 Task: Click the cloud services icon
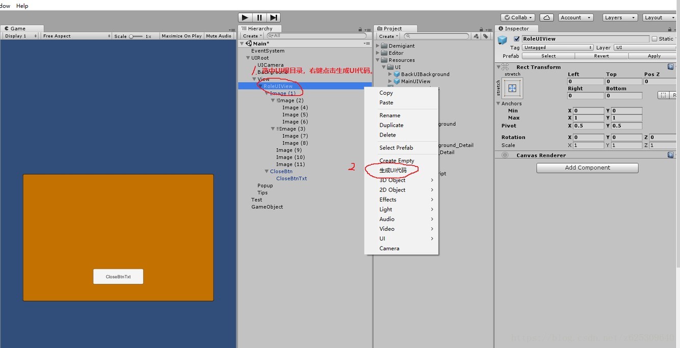click(546, 17)
